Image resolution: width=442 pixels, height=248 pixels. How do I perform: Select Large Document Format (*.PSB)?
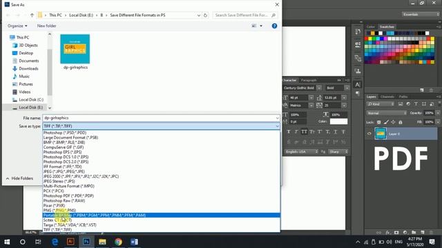pos(162,138)
